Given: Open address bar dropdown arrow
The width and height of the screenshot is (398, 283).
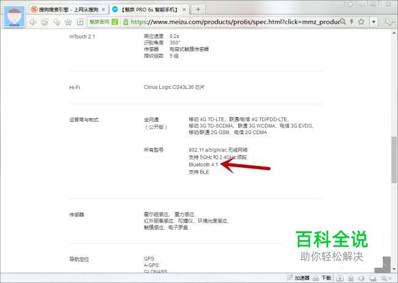Looking at the screenshot, I should pyautogui.click(x=374, y=22).
